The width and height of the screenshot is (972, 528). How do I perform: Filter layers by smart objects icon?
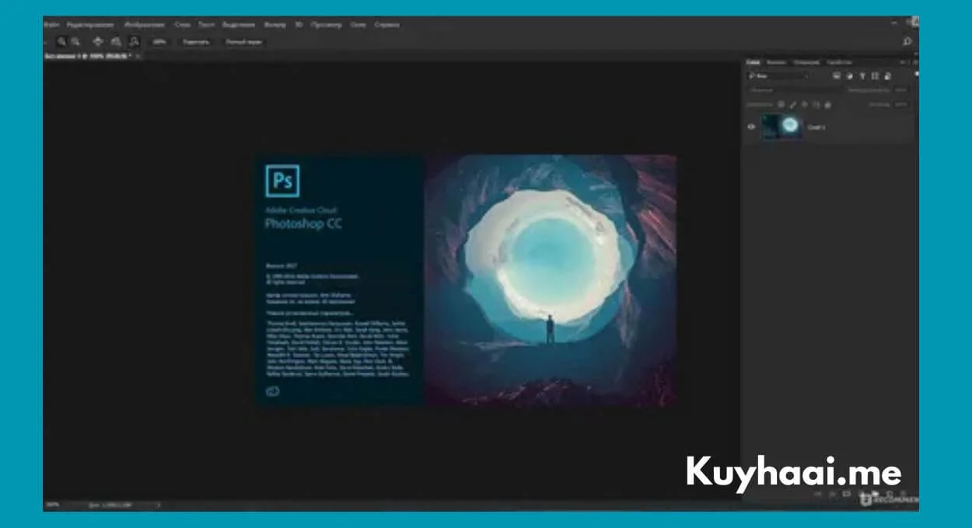coord(887,76)
